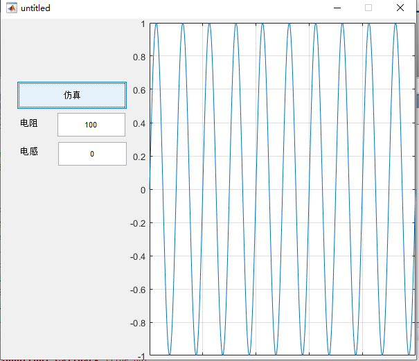Click the -0.6 y-axis tick label
The image size is (419, 361).
tap(138, 290)
